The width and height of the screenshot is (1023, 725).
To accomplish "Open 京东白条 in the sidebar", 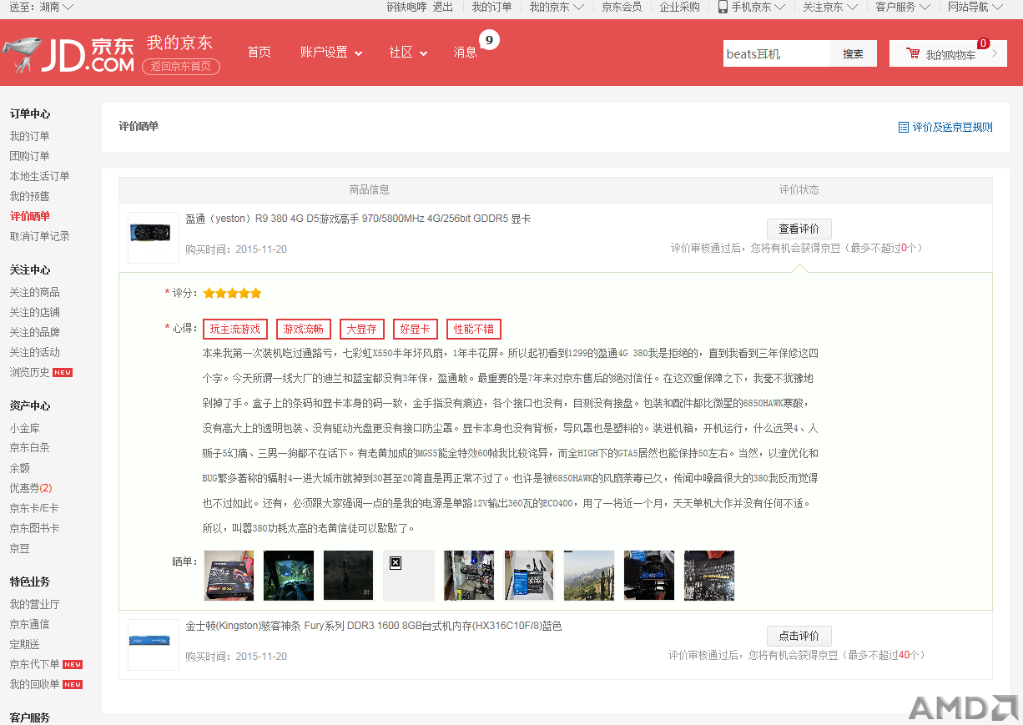I will pyautogui.click(x=29, y=448).
